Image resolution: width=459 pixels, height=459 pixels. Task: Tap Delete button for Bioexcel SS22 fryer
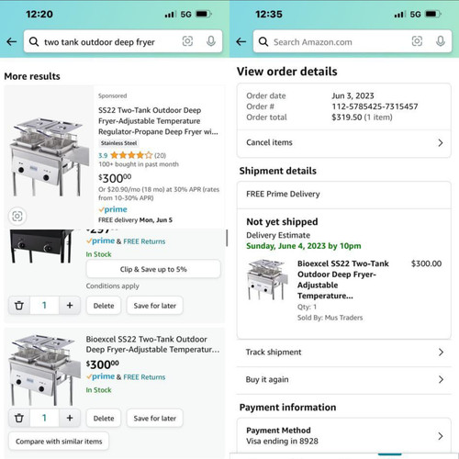click(x=104, y=418)
